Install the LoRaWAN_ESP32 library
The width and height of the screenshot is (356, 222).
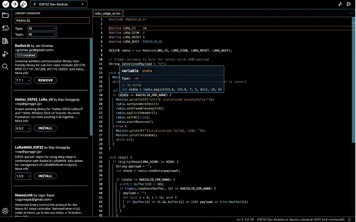[x=45, y=176]
